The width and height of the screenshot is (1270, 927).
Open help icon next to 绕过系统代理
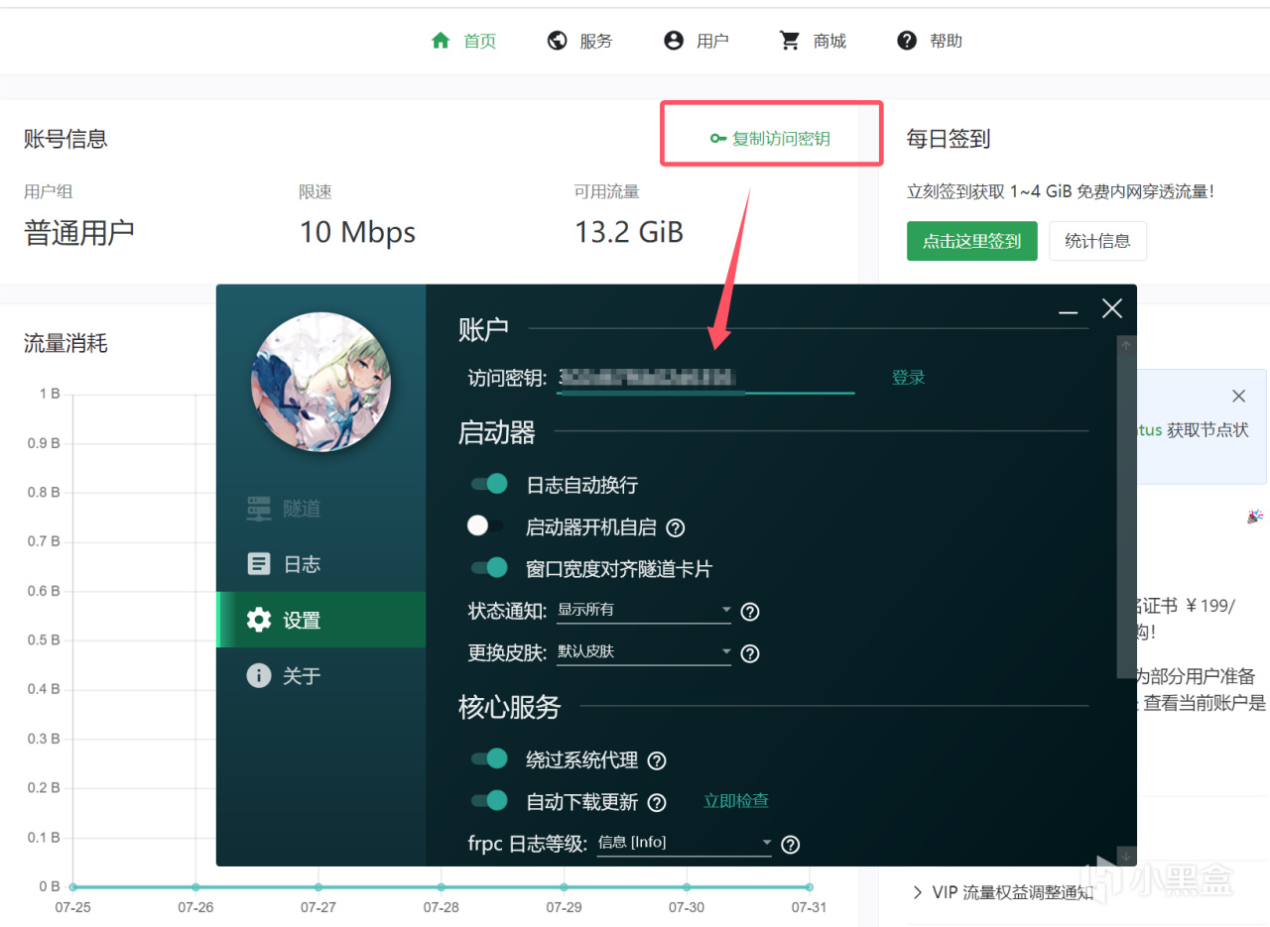[x=657, y=761]
